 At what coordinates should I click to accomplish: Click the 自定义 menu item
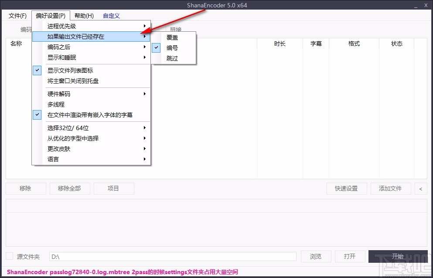pyautogui.click(x=111, y=15)
